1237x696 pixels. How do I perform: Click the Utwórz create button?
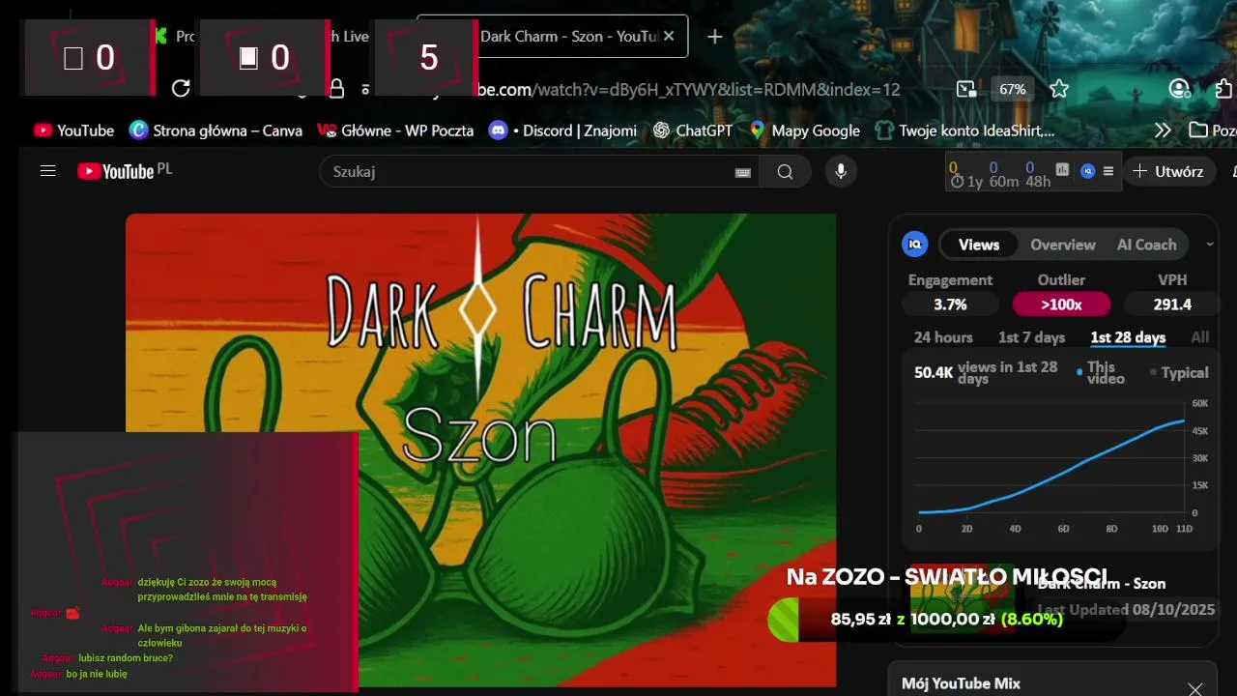click(1167, 171)
